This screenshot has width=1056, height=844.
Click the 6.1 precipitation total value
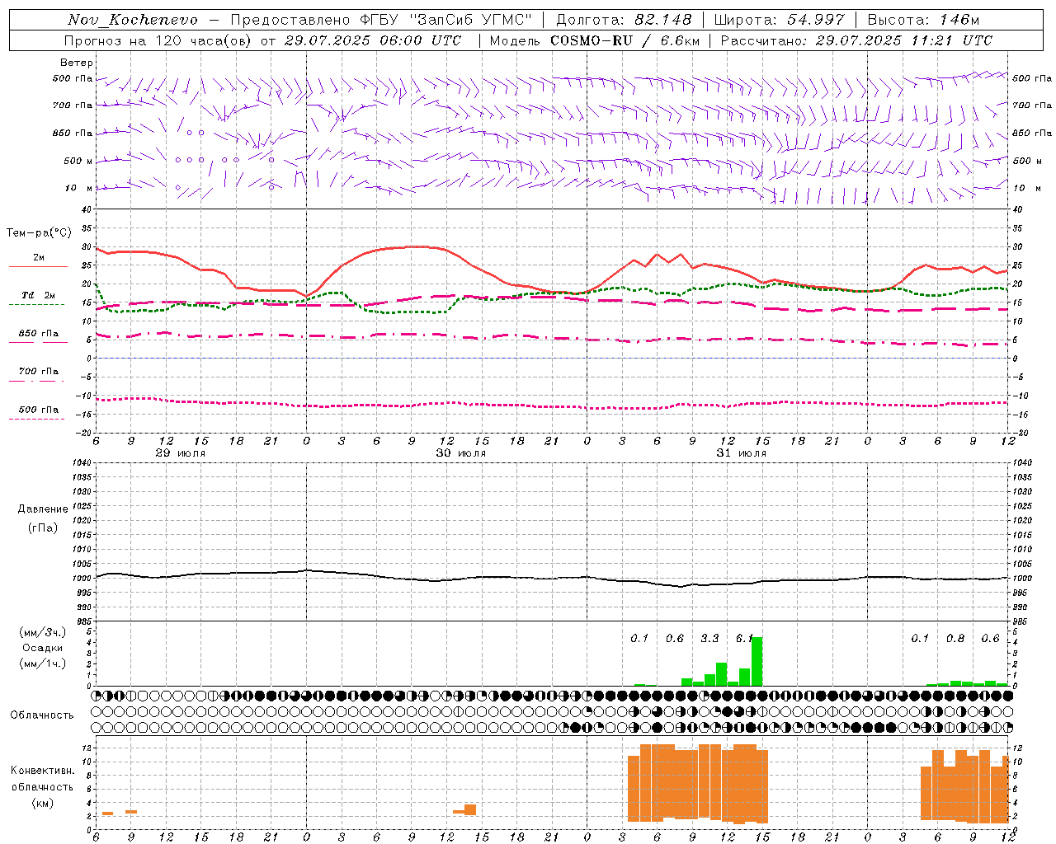744,639
